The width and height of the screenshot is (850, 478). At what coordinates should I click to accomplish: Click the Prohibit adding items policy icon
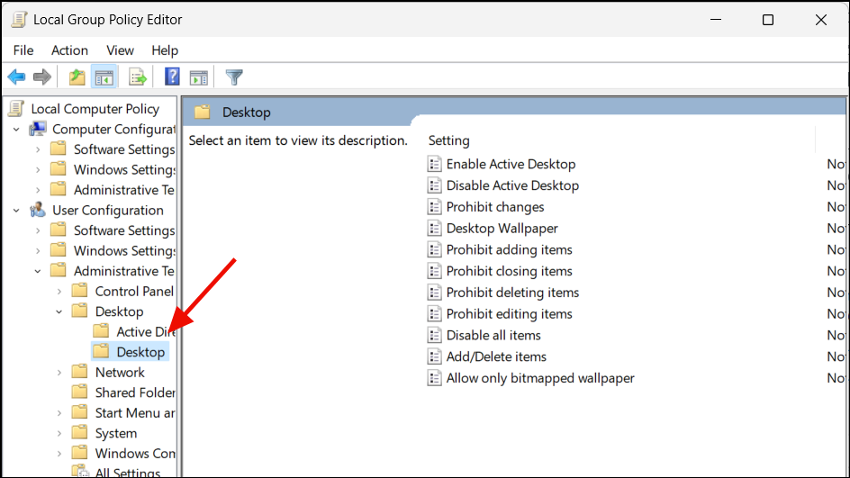point(434,250)
